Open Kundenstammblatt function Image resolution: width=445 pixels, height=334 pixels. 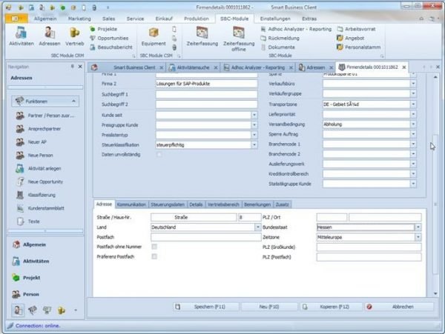[x=40, y=208]
